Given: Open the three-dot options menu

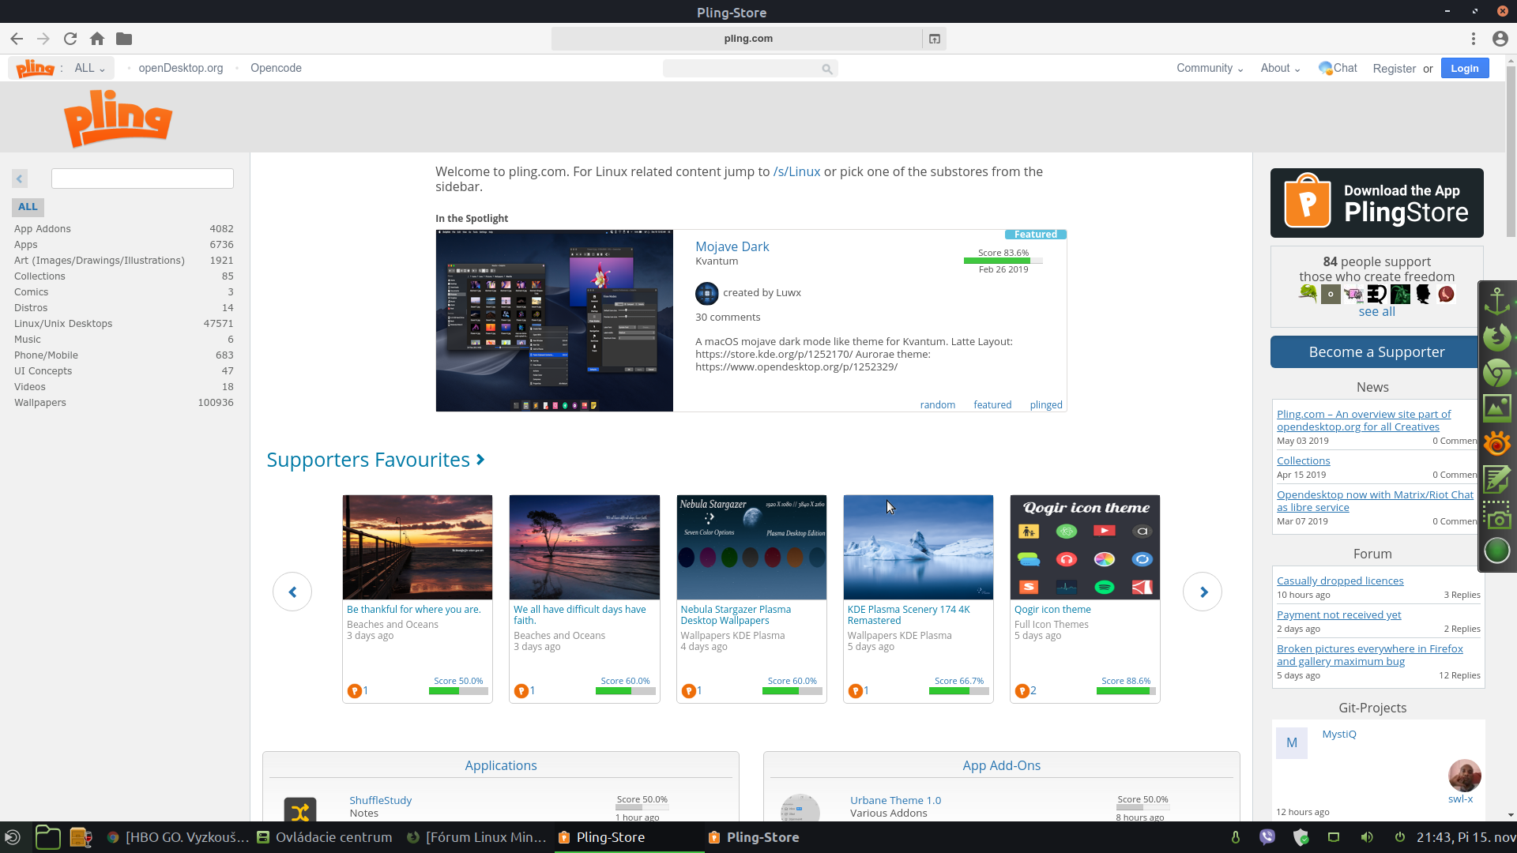Looking at the screenshot, I should tap(1474, 39).
